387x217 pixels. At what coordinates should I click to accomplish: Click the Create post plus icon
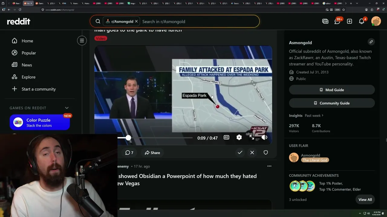coord(350,21)
